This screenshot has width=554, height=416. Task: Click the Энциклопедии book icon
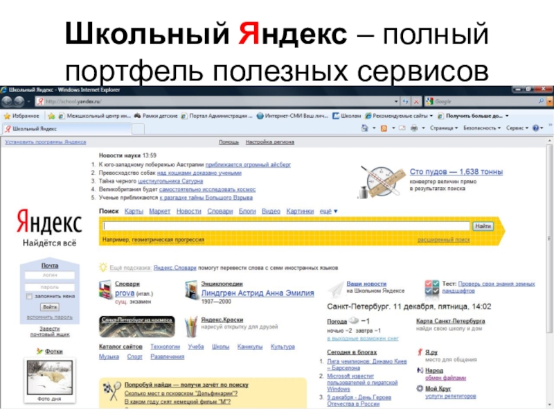click(x=191, y=290)
